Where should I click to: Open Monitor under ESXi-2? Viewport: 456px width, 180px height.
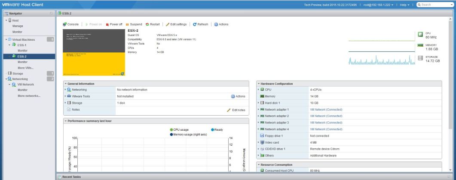pos(23,62)
